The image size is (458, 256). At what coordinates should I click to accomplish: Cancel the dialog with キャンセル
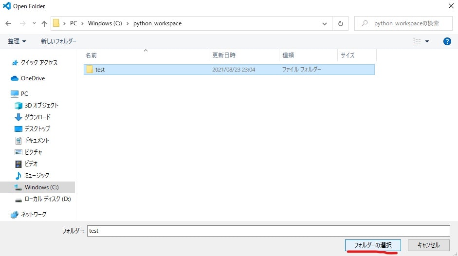pyautogui.click(x=428, y=245)
